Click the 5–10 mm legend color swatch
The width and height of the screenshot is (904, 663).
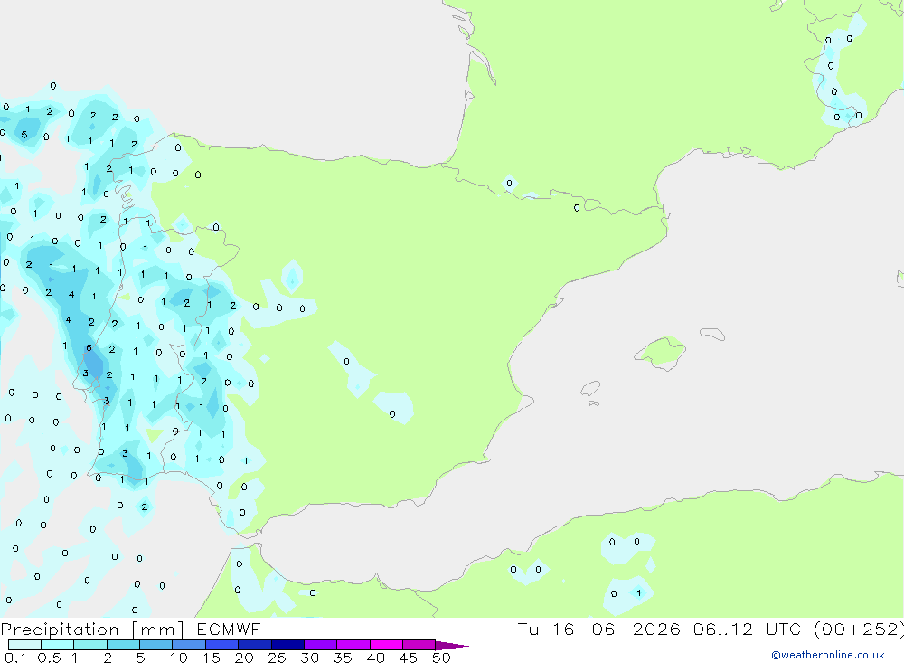coord(156,645)
